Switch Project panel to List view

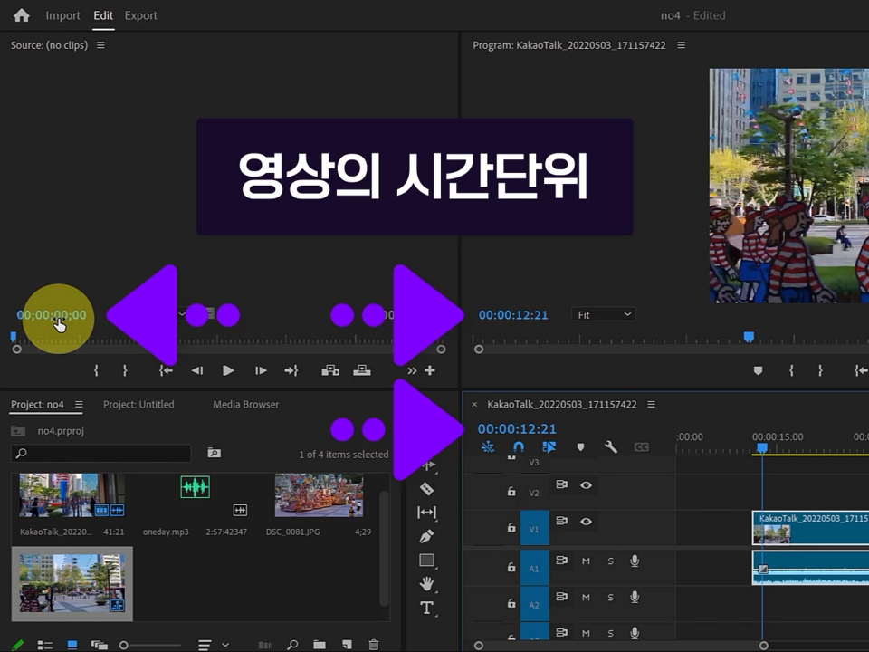[x=44, y=645]
